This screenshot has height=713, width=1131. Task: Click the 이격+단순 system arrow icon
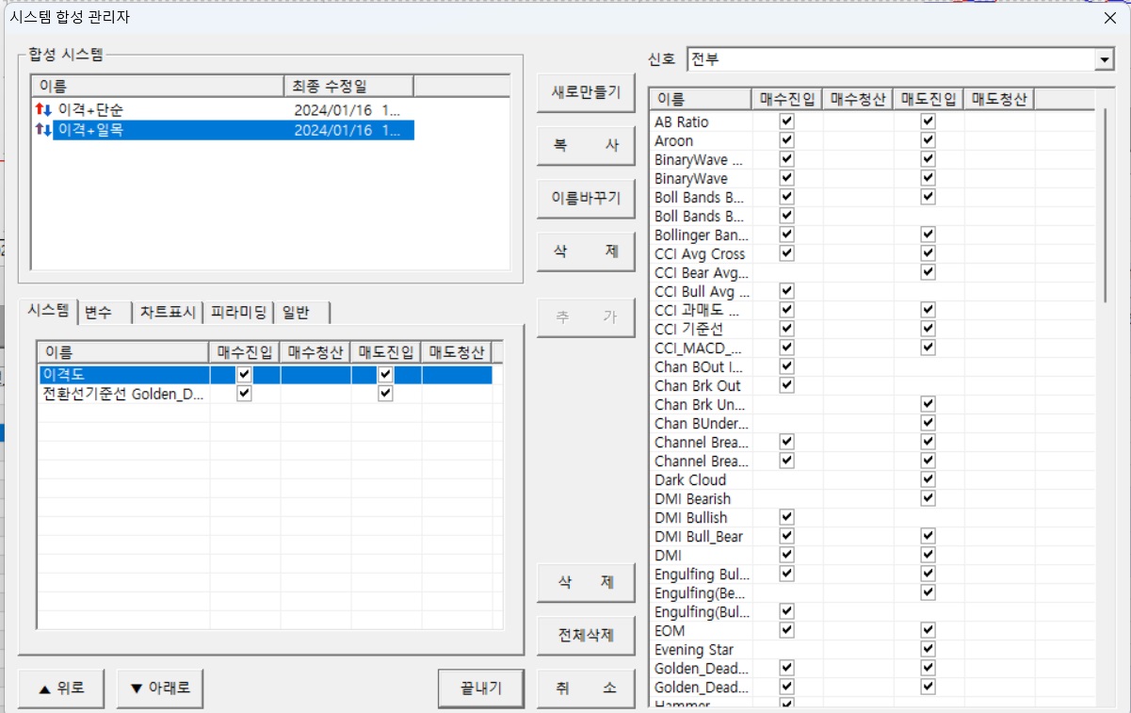pos(43,110)
